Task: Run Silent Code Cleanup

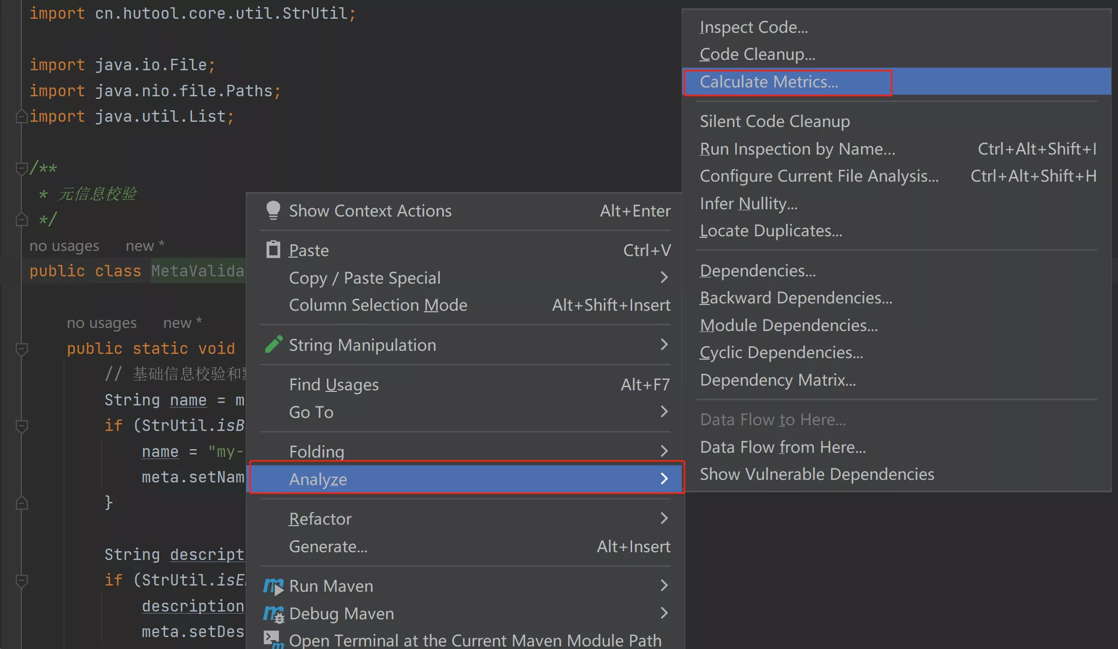Action: (897, 121)
